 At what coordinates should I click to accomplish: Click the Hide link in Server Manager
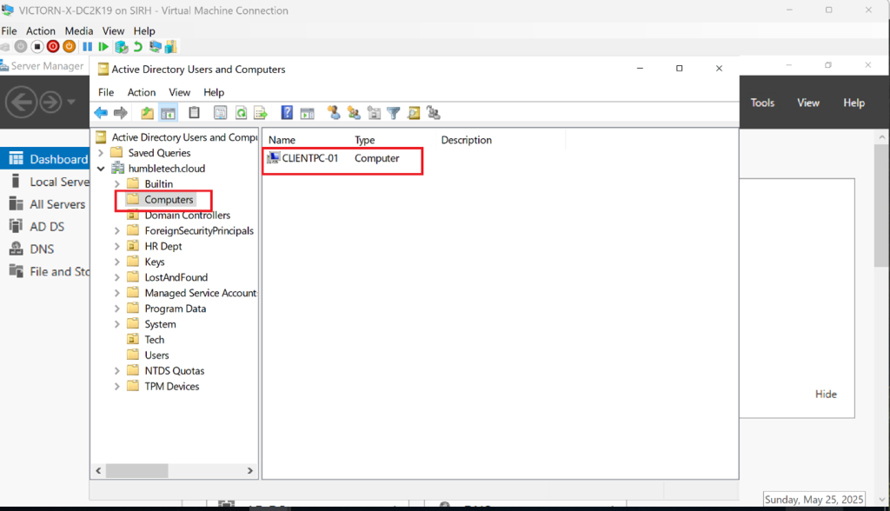tap(826, 394)
